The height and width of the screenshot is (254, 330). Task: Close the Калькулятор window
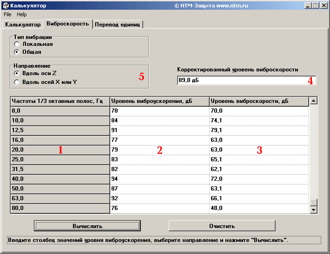[324, 6]
